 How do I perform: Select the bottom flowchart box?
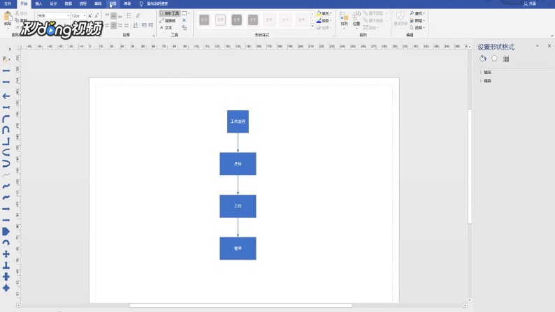coord(238,248)
